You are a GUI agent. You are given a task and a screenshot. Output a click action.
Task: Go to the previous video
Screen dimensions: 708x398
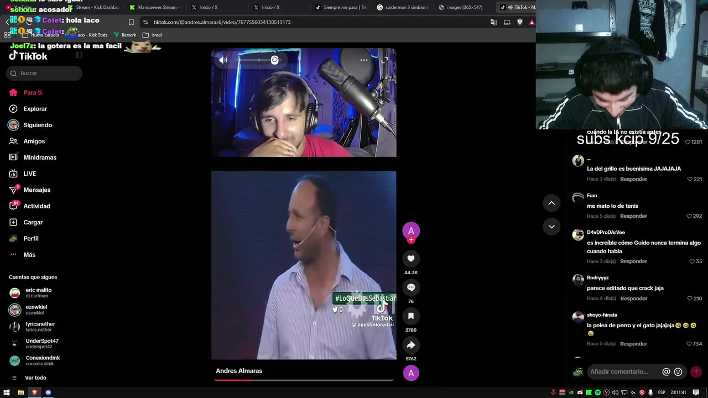click(x=551, y=203)
